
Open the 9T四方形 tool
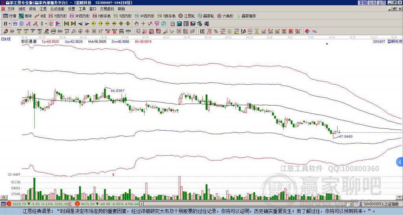(144, 16)
